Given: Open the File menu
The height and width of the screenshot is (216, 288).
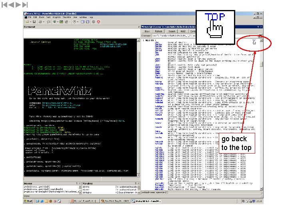Looking at the screenshot, I should point(30,17).
